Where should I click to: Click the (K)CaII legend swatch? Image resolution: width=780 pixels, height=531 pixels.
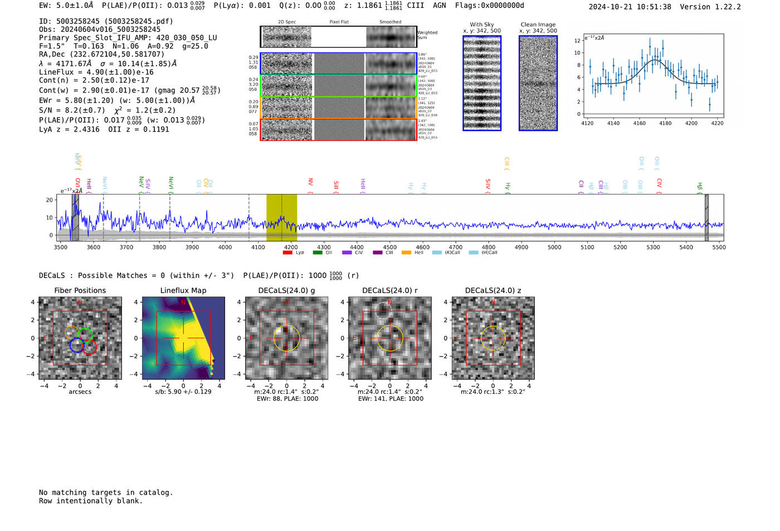(x=437, y=252)
